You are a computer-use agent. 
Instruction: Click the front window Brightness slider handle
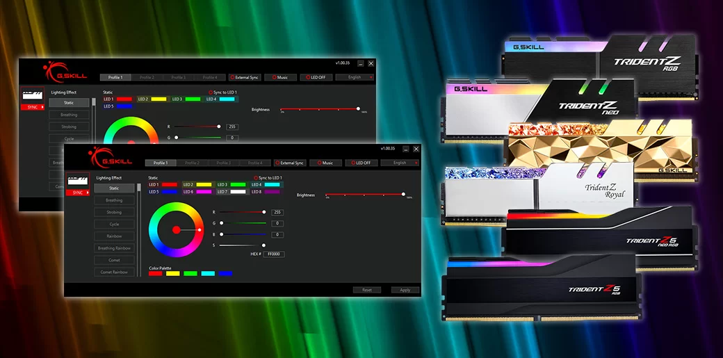pyautogui.click(x=403, y=194)
